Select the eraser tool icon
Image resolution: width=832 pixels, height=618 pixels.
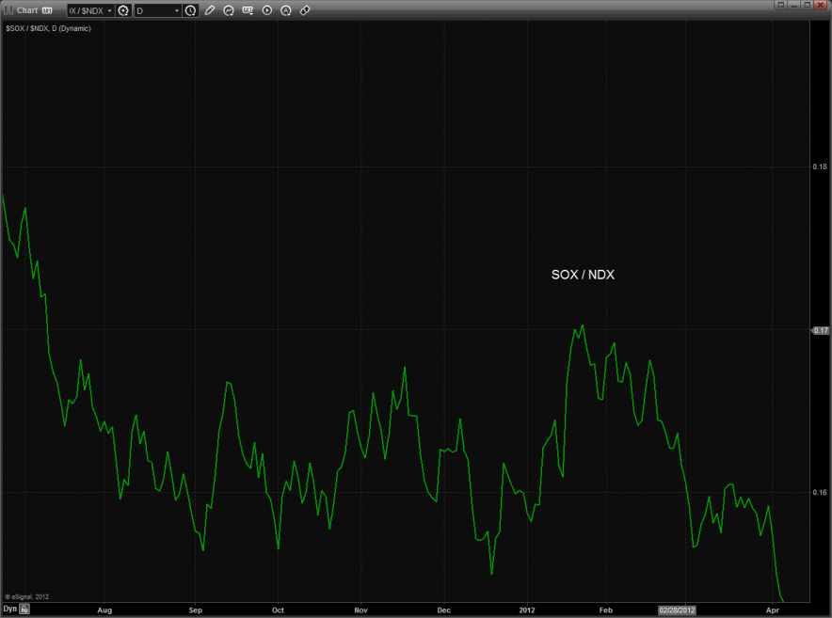coord(304,10)
